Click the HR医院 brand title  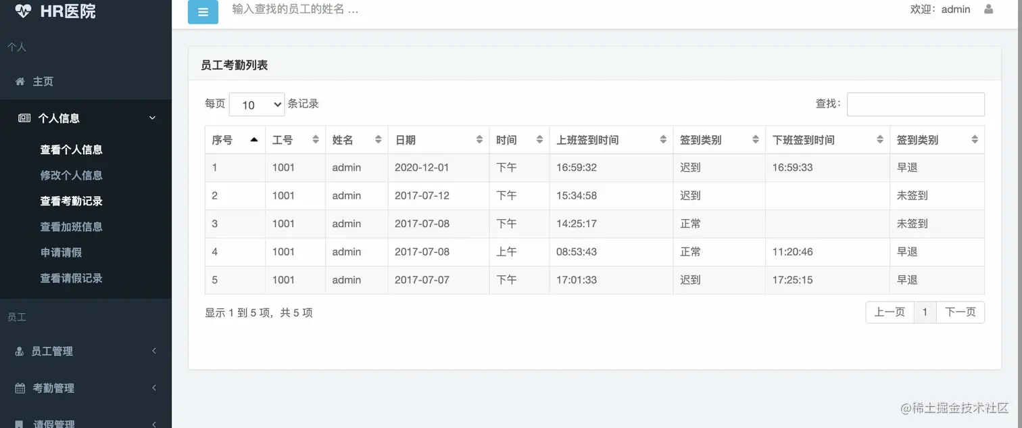[68, 11]
